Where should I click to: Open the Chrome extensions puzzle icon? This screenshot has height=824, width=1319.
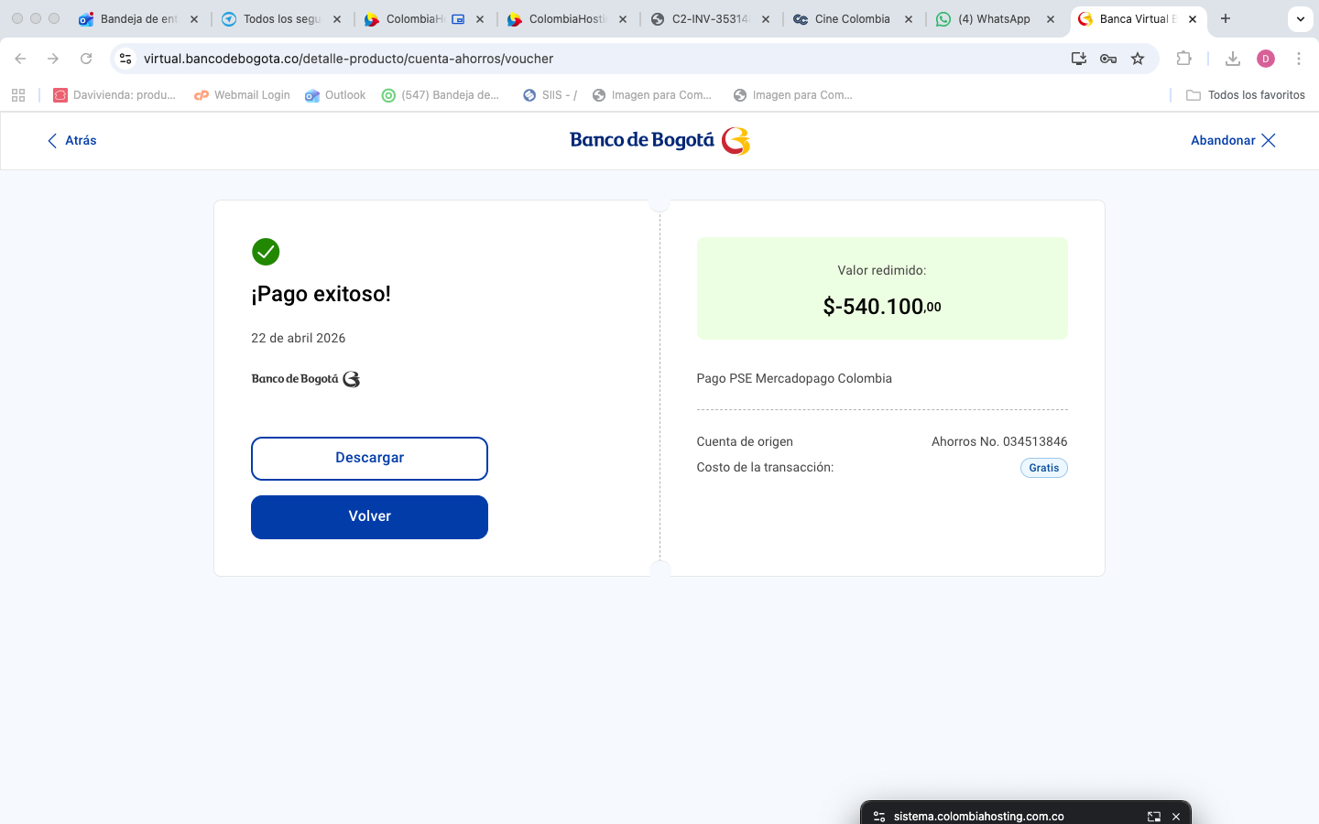1184,59
